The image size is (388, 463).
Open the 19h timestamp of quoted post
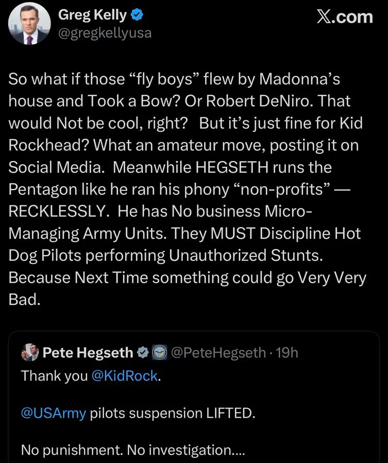(x=286, y=353)
